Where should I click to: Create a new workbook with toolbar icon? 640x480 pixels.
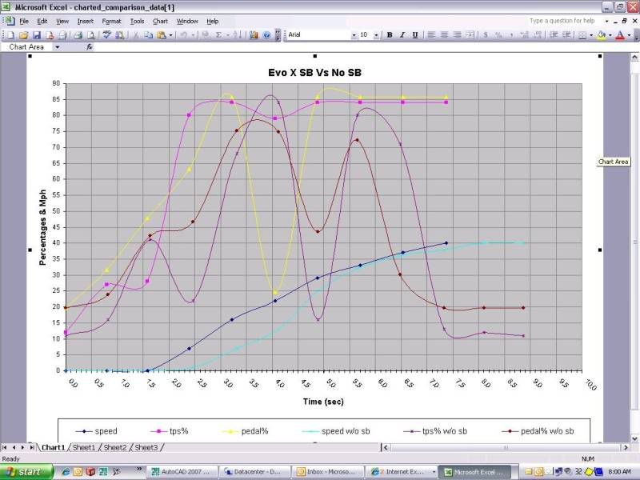(x=11, y=35)
